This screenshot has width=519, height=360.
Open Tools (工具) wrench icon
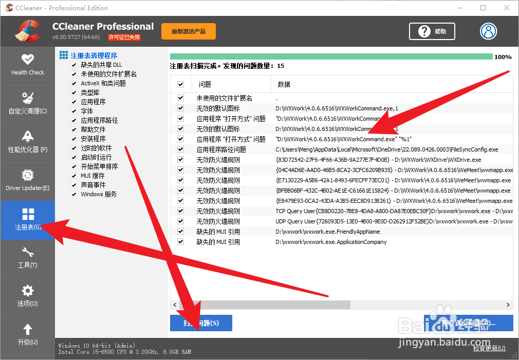coord(27,253)
